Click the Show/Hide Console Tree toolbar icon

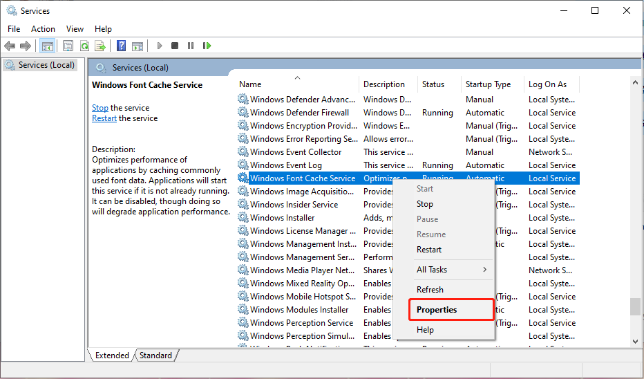click(x=47, y=46)
